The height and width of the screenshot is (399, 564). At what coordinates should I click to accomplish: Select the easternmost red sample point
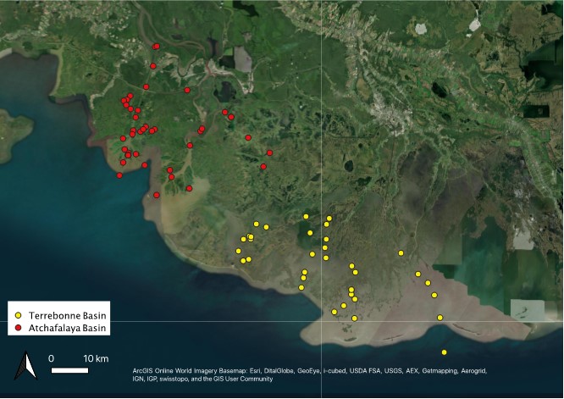(x=269, y=152)
